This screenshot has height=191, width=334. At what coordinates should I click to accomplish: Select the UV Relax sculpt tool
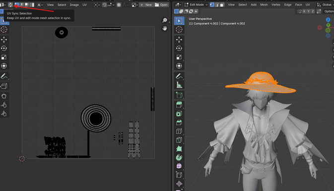(4, 105)
